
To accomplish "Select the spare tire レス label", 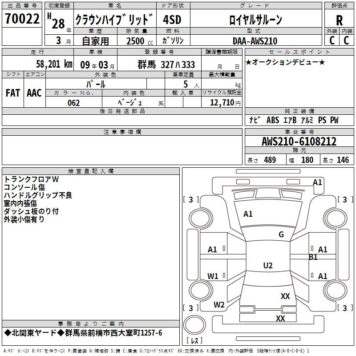I will click(x=194, y=340).
